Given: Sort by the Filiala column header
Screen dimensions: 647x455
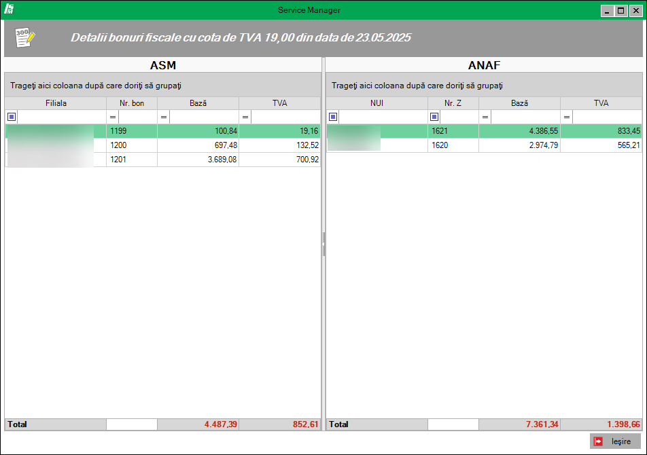Looking at the screenshot, I should click(x=56, y=103).
